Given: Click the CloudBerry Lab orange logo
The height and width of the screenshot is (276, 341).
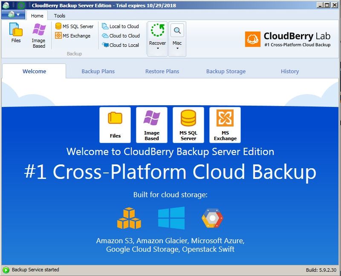Looking at the screenshot, I should (252, 39).
